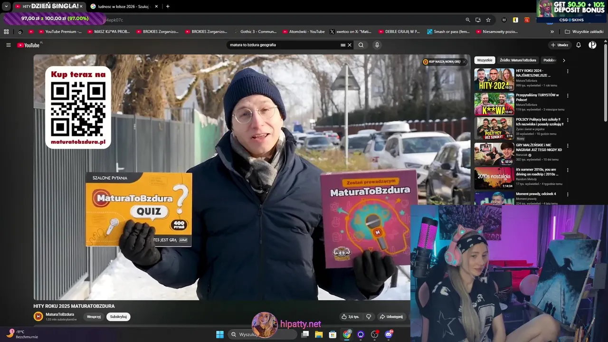Open YouTube notifications bell
The image size is (608, 342).
(x=579, y=45)
